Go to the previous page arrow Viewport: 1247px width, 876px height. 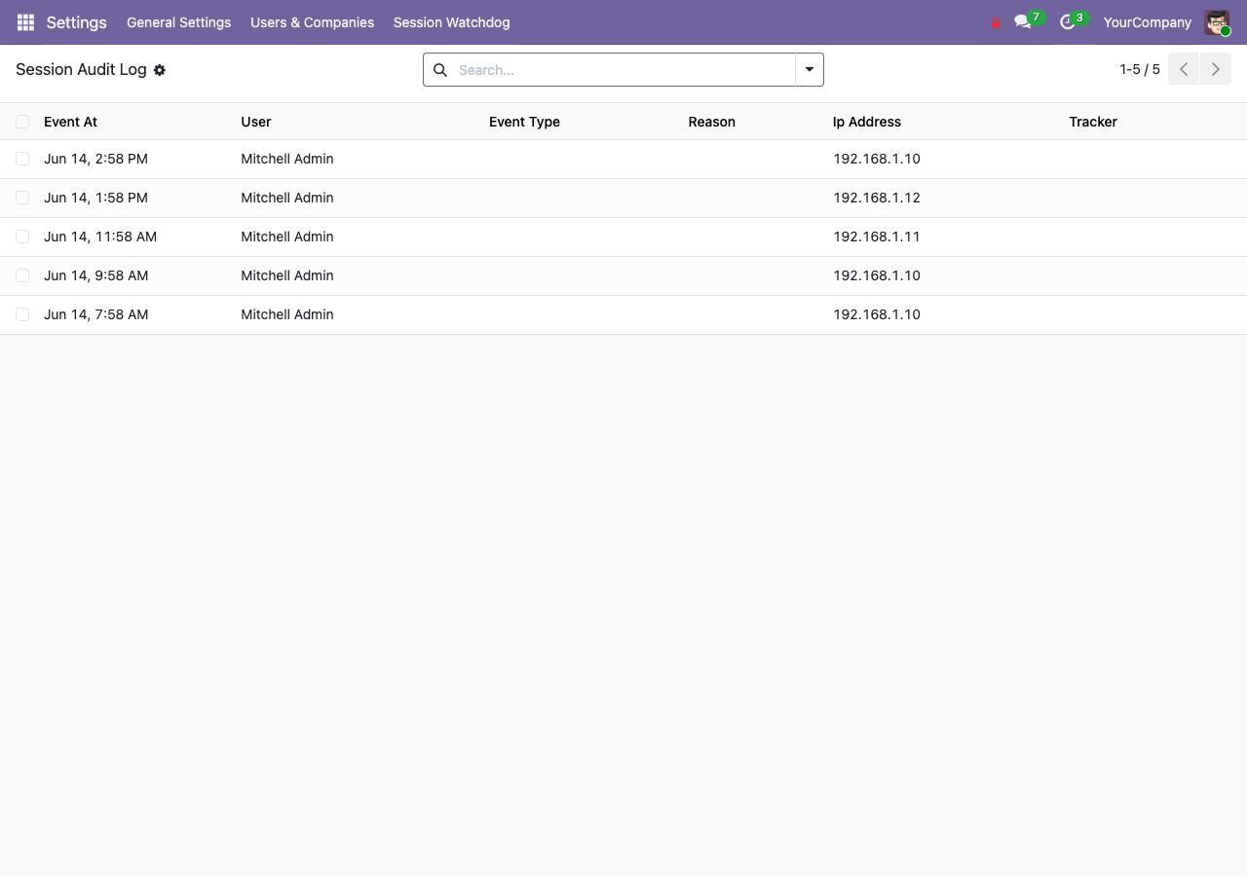click(1184, 69)
